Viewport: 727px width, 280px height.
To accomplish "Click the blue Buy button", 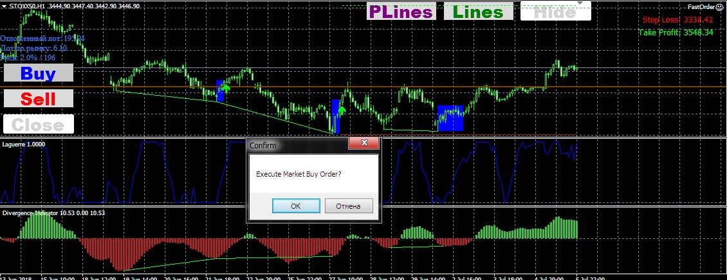I will (39, 73).
